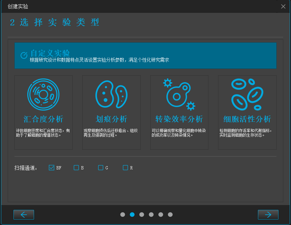Click the 汇合度分析 title text

(43, 119)
